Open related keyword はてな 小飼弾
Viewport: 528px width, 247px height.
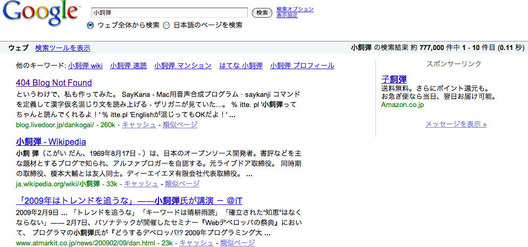click(x=241, y=65)
